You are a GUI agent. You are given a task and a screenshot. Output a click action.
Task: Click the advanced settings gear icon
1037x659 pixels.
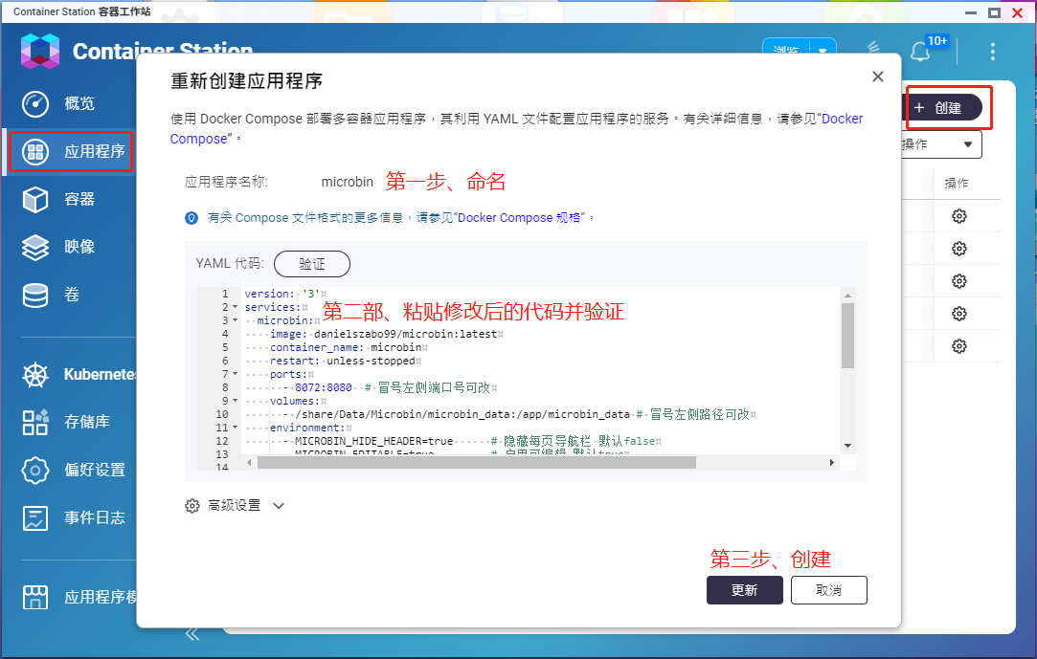pos(192,506)
